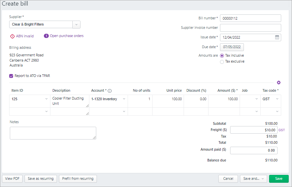Click the Amount paid input field

[x=254, y=150]
